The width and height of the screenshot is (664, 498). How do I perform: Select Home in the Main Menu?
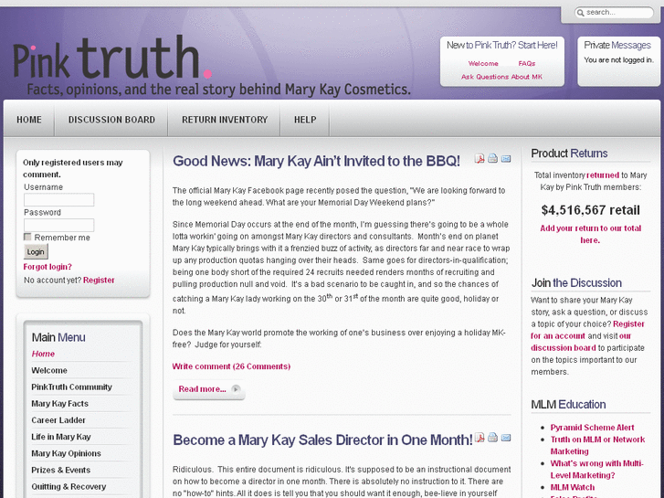click(43, 354)
